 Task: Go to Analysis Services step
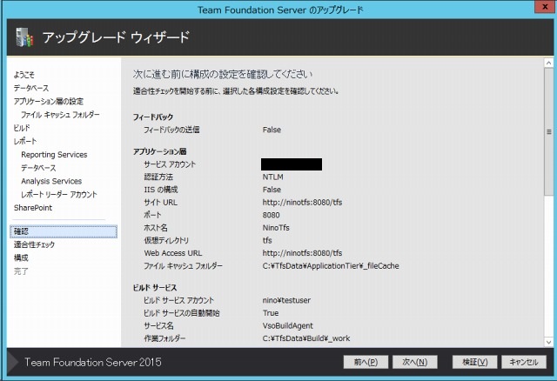[x=51, y=181]
